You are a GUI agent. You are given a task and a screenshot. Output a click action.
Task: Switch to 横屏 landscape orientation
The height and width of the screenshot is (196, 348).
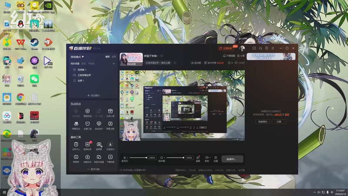coord(107,57)
